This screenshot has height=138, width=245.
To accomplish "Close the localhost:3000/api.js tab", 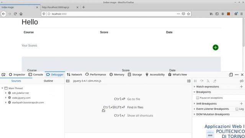I will pyautogui.click(x=77, y=7).
